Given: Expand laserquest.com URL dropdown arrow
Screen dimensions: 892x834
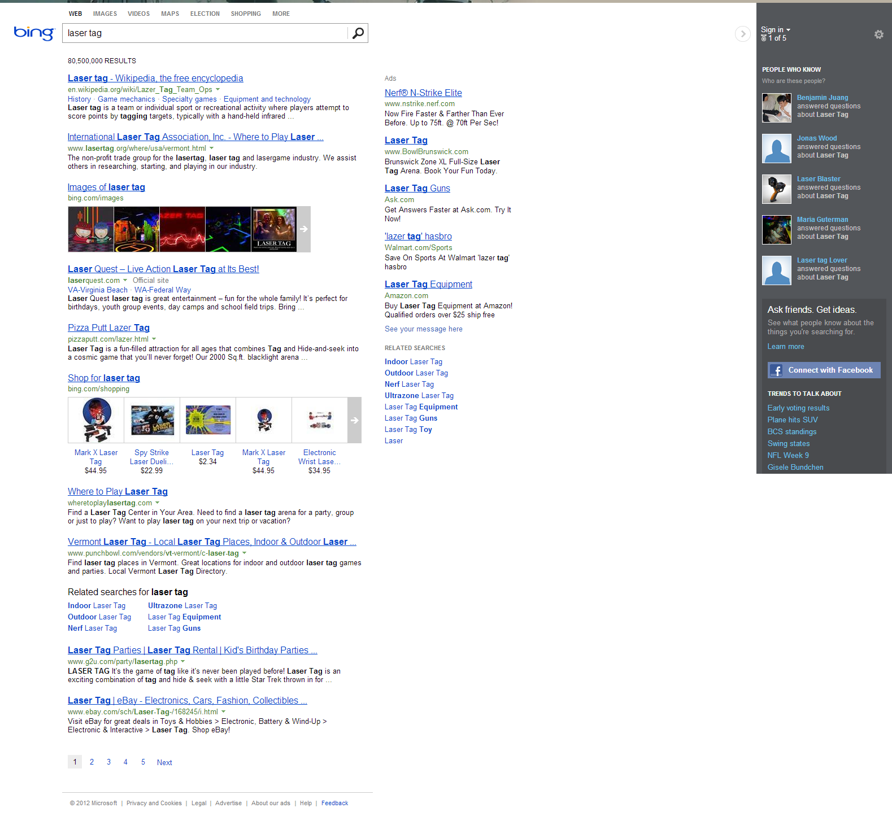Looking at the screenshot, I should (x=125, y=280).
